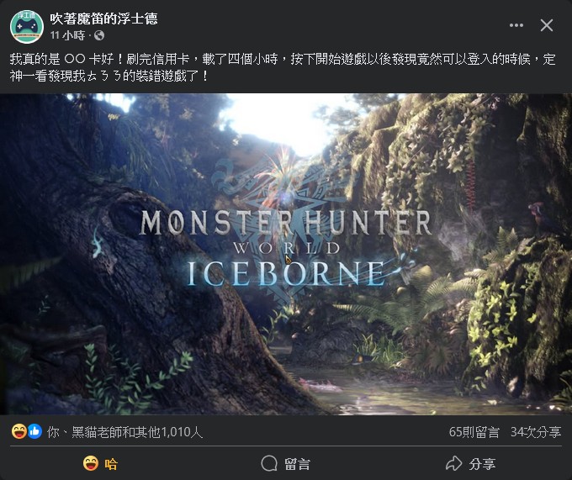
Task: Open the 吹著魔笛的浮士德 page avatar
Action: click(27, 27)
